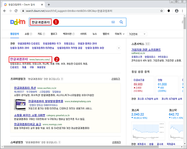Open the 세계증시 related link

coord(142,144)
